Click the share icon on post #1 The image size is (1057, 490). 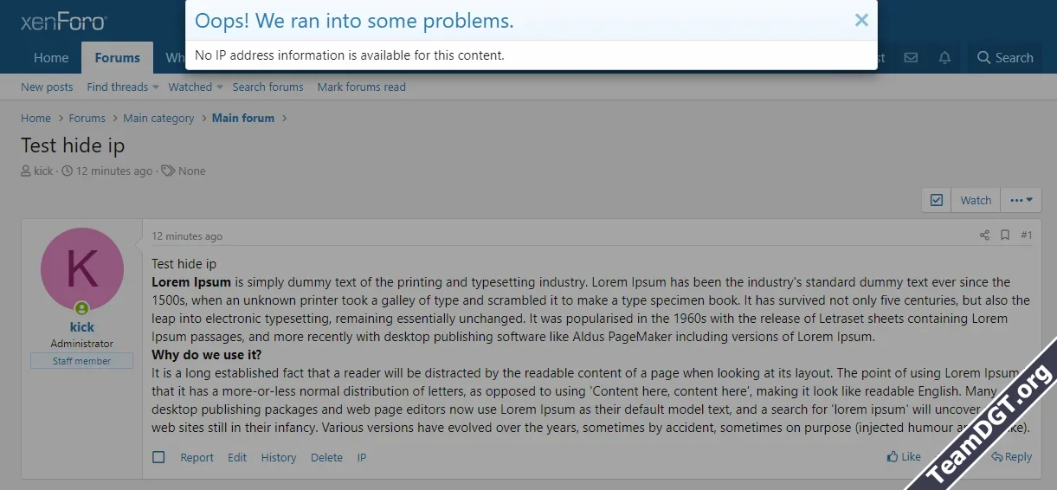[984, 235]
